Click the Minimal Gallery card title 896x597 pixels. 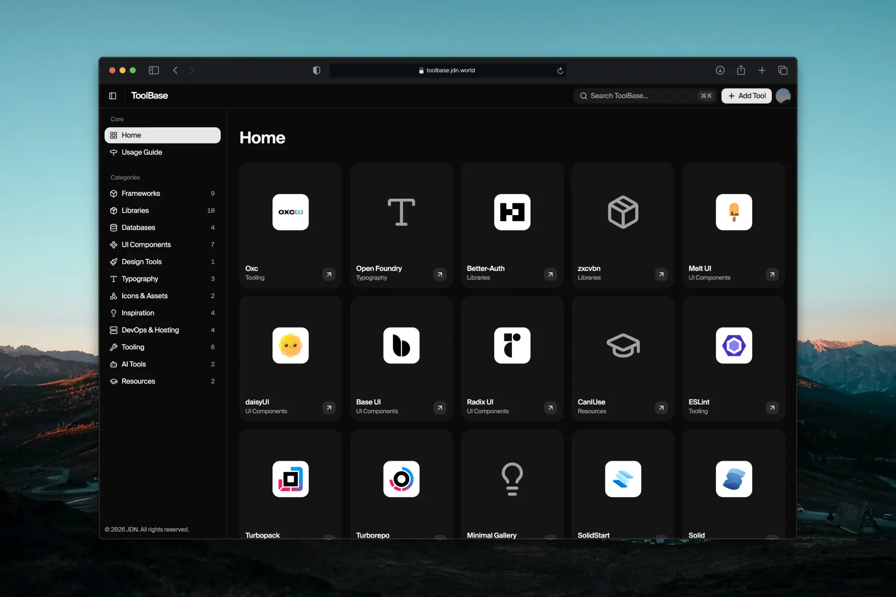[x=491, y=535]
